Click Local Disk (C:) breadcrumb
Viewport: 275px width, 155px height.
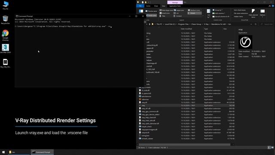pyautogui.click(x=170, y=24)
